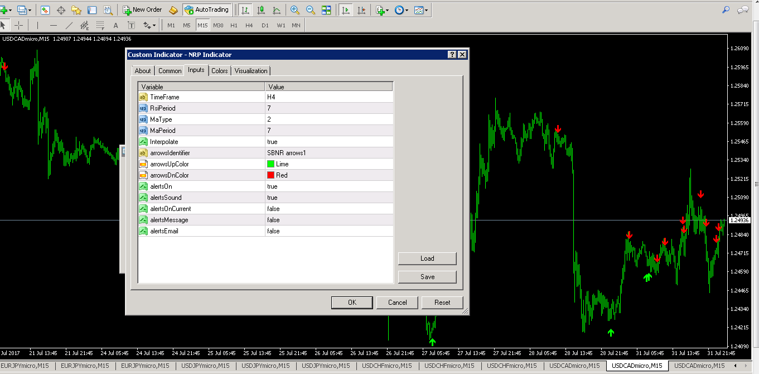Screen dimensions: 759x374
Task: Click the tile windows icon
Action: pos(326,9)
